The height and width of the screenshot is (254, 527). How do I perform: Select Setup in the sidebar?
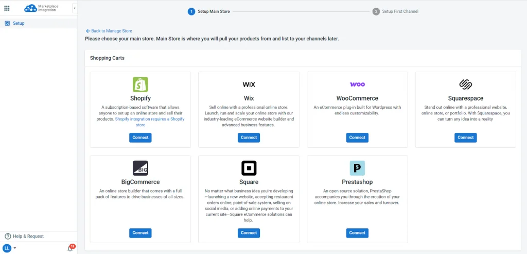click(19, 23)
